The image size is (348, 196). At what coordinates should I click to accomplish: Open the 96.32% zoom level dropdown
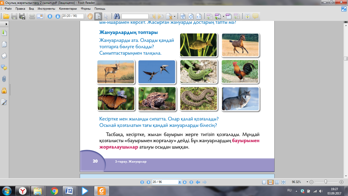click(x=307, y=182)
